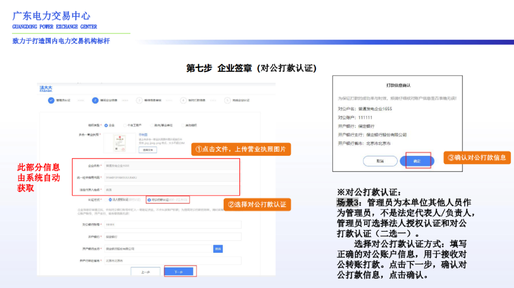Enable the 对公打款认证 authentication option
The image size is (514, 288).
coord(150,199)
